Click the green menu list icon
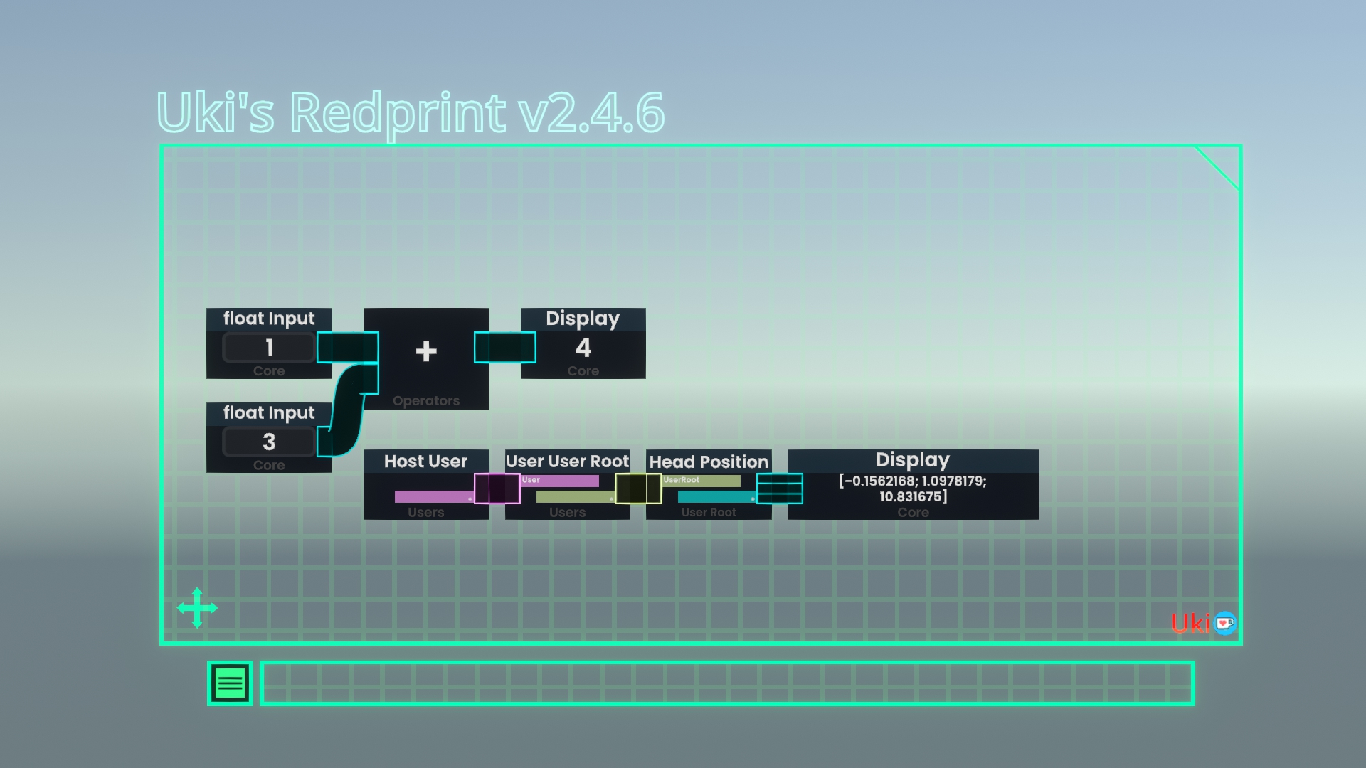Screen dimensions: 1366x768 [230, 683]
